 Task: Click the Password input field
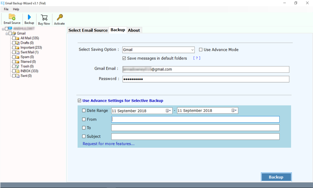pos(206,79)
